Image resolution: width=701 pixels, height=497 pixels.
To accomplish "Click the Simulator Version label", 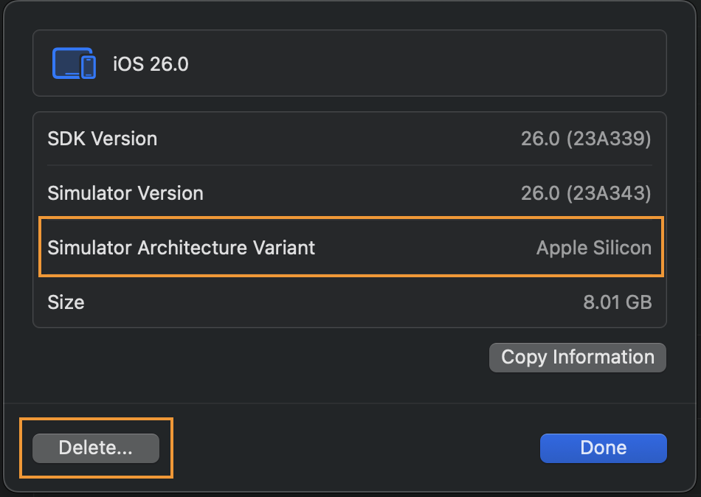I will coord(125,193).
